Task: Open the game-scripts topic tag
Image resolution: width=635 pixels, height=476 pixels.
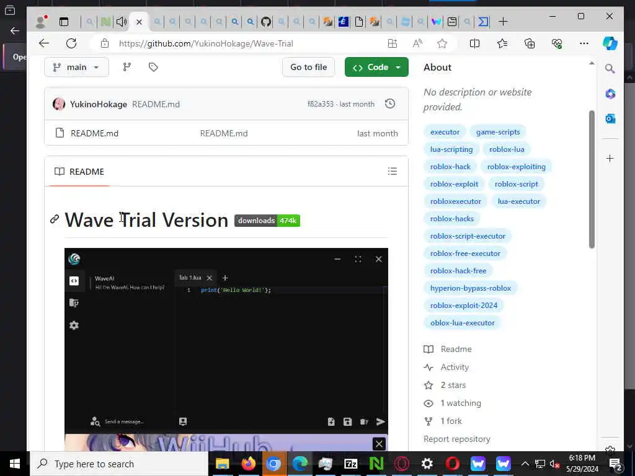Action: pyautogui.click(x=498, y=132)
